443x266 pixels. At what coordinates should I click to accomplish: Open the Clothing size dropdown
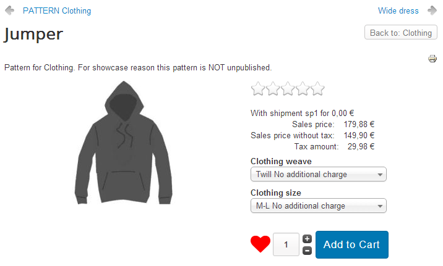point(318,206)
